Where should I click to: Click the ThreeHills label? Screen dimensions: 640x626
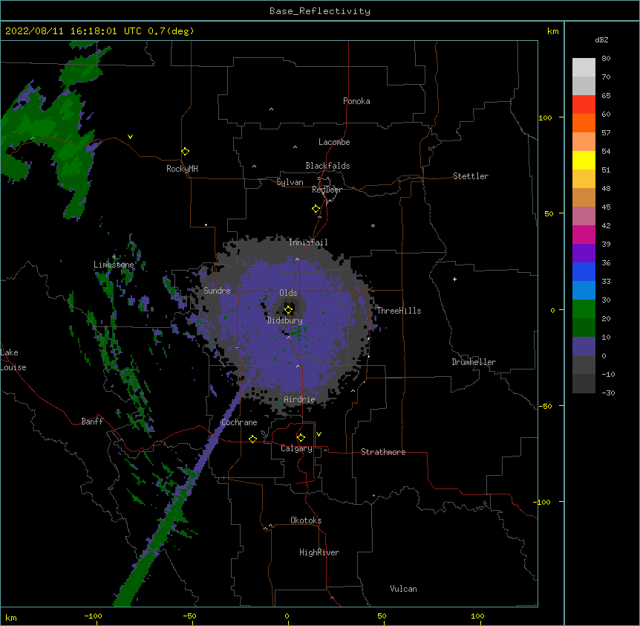399,311
